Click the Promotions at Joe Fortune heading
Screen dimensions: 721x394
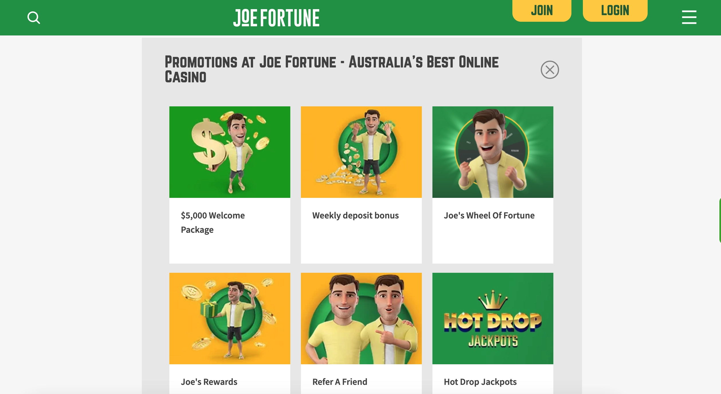(332, 69)
